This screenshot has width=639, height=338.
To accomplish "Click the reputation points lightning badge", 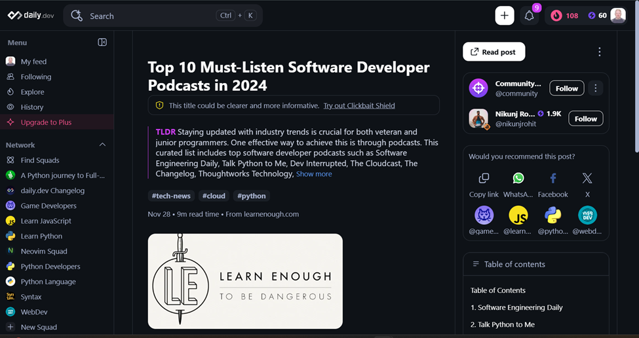I will click(x=598, y=16).
